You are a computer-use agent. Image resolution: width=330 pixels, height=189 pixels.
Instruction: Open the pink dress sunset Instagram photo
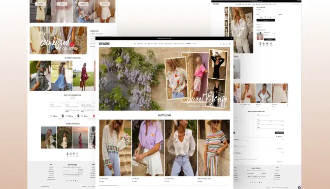pos(81,137)
